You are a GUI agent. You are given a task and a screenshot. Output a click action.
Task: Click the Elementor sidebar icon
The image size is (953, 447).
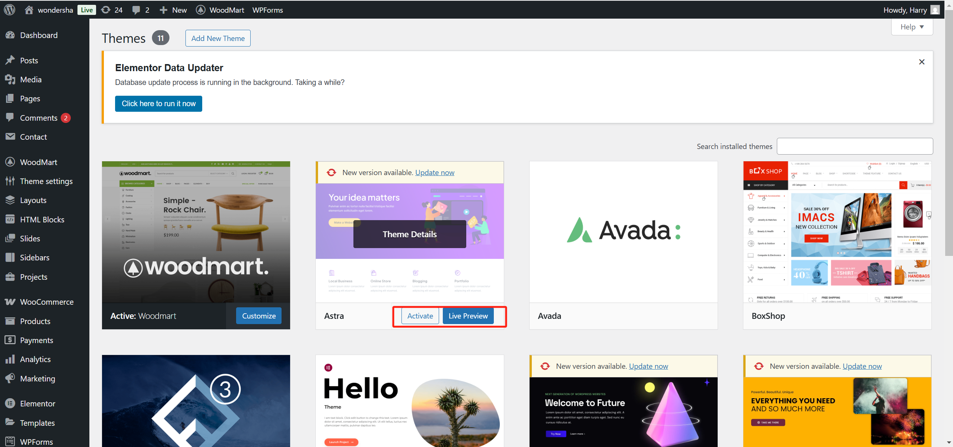click(x=10, y=403)
